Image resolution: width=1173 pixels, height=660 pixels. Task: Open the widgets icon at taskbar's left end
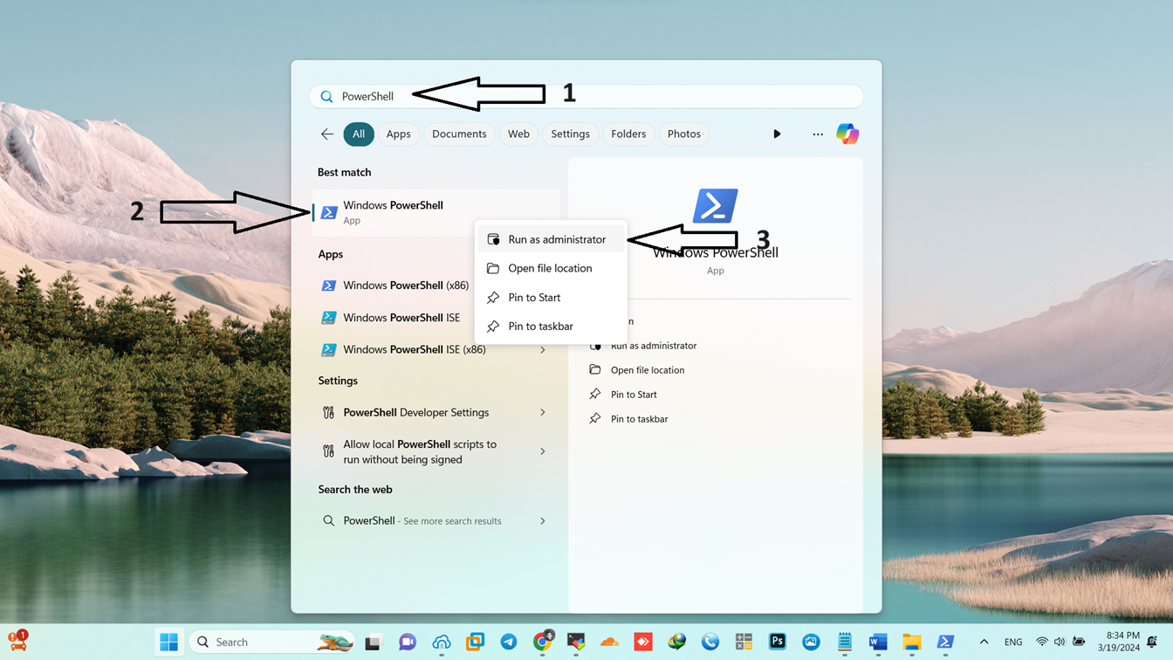click(x=18, y=641)
